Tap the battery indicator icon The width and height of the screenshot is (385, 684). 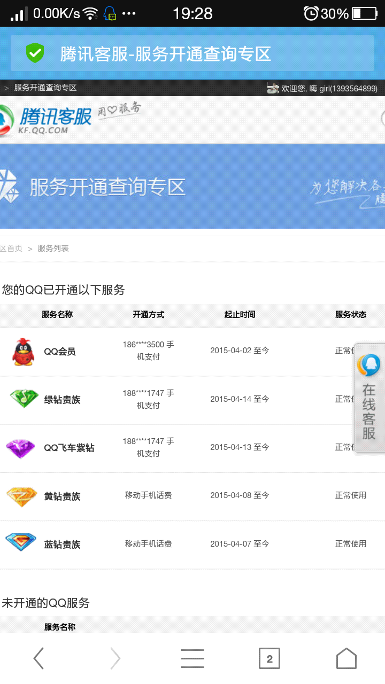(365, 13)
